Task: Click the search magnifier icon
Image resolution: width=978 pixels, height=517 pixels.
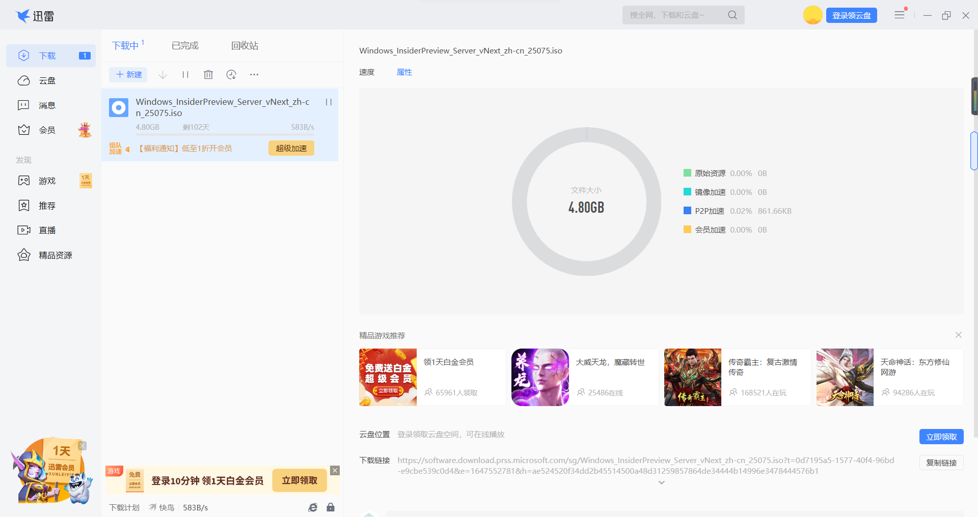Action: 732,15
